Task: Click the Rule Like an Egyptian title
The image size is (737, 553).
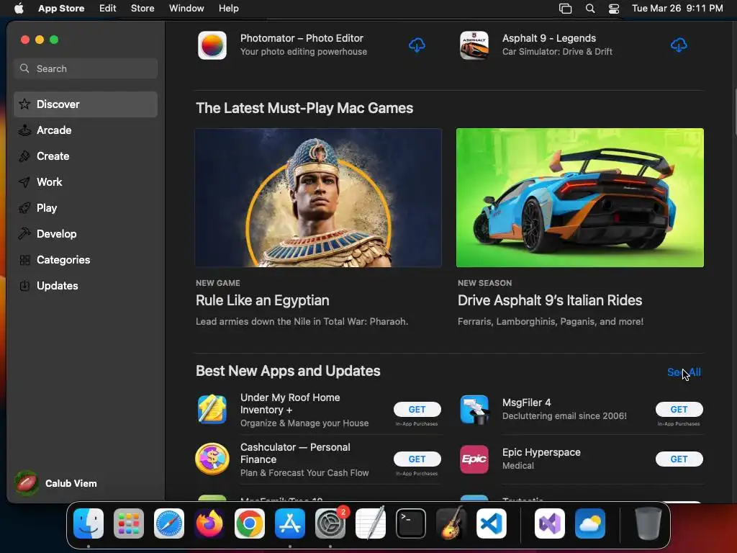Action: pyautogui.click(x=262, y=300)
